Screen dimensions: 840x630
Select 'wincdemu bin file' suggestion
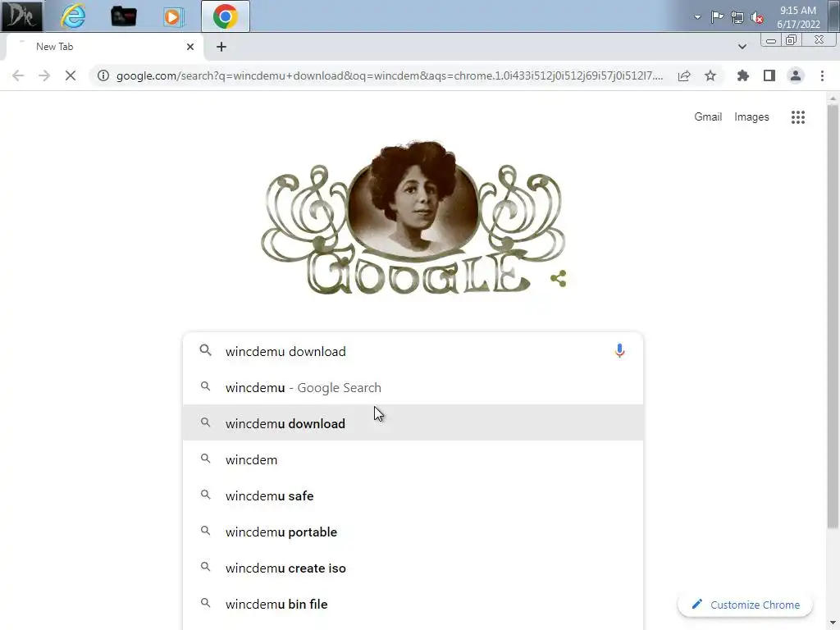click(413, 605)
